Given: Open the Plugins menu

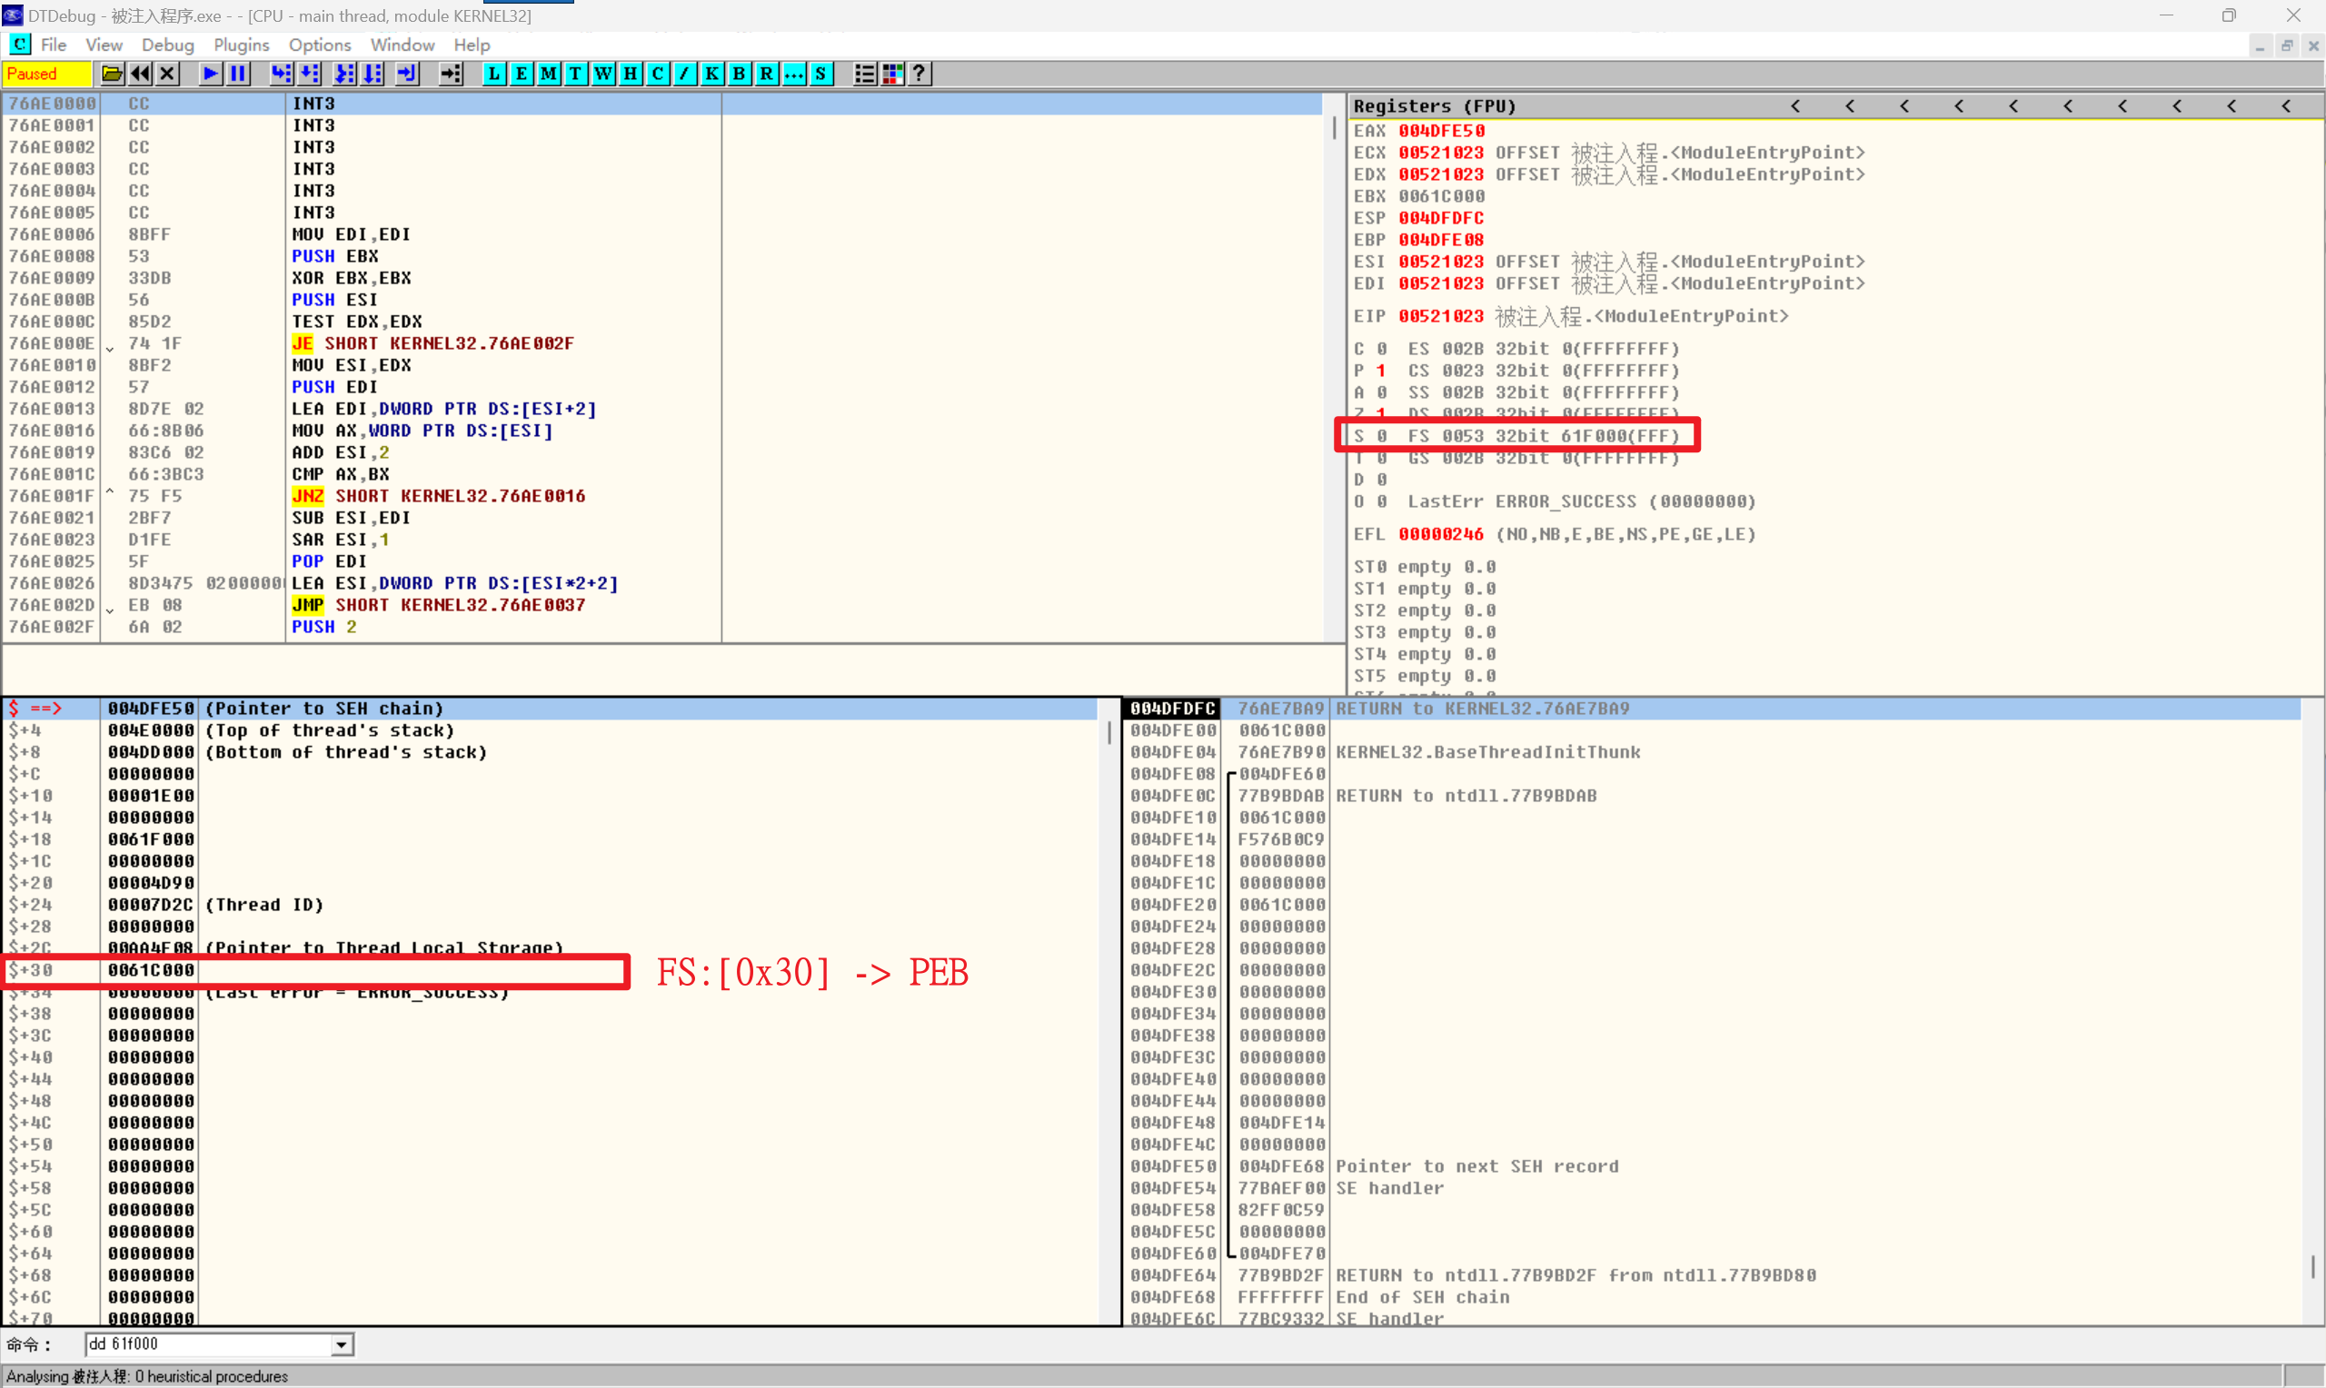Looking at the screenshot, I should [241, 45].
